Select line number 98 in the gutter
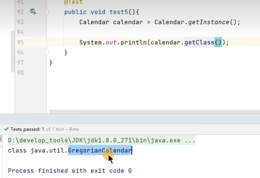The image size is (260, 178). (20, 73)
